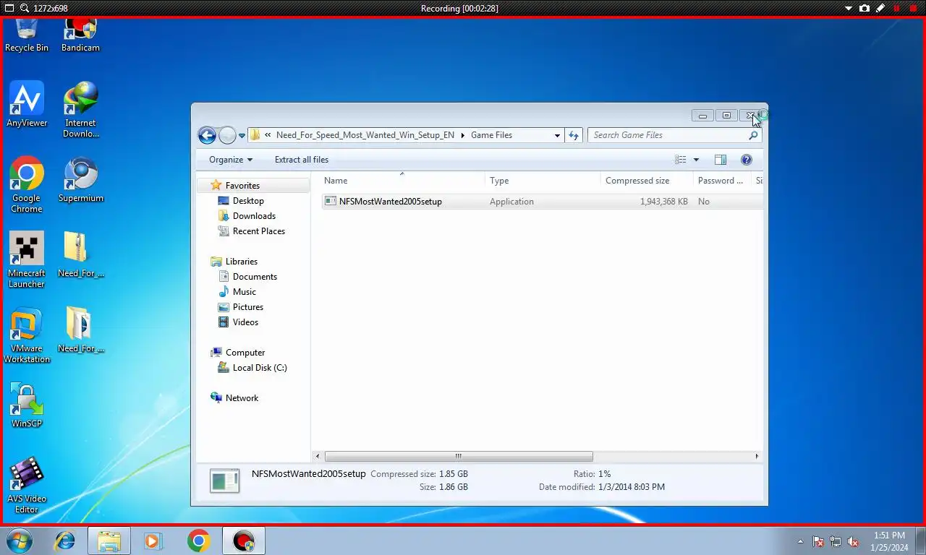Select the Internet Download Manager shortcut
The width and height of the screenshot is (926, 555).
pyautogui.click(x=80, y=109)
